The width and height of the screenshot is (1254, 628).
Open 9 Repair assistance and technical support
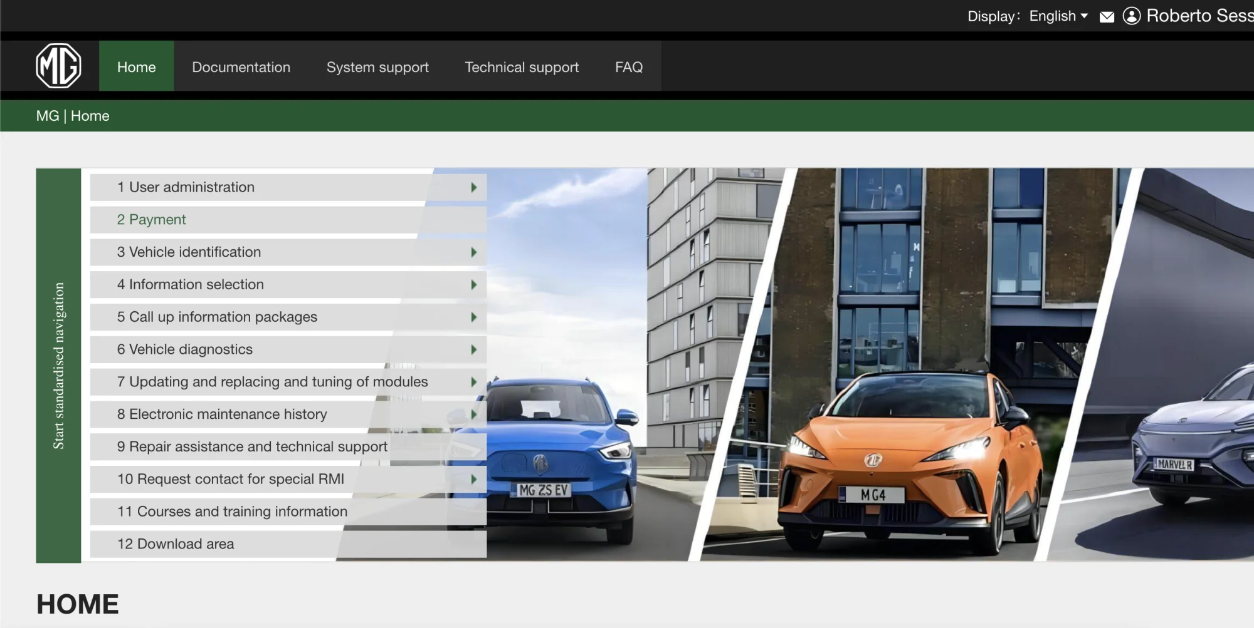288,447
